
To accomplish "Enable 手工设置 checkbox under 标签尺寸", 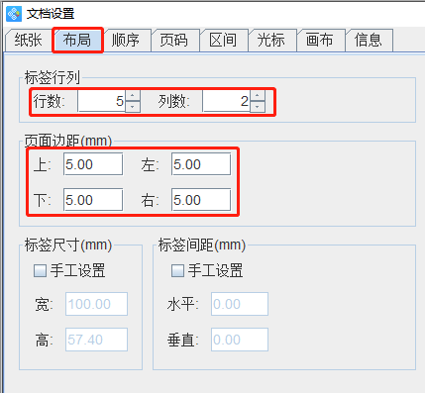I will [x=40, y=270].
